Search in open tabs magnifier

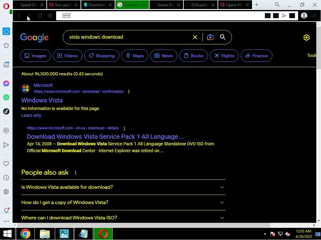[277, 4]
